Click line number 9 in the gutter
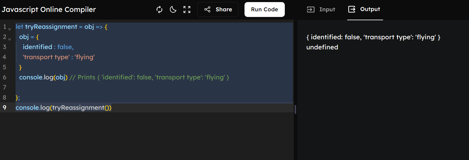 click(4, 107)
